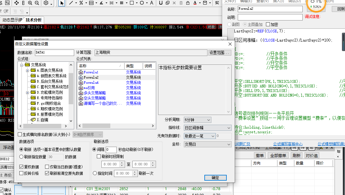Toggle the 复权数据 checkbox

(21, 167)
